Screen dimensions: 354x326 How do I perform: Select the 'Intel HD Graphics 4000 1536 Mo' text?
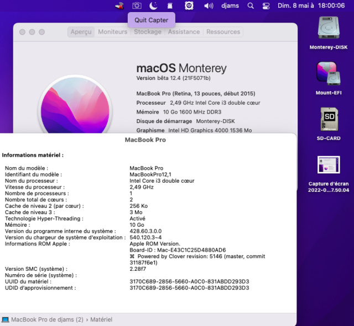(x=210, y=130)
